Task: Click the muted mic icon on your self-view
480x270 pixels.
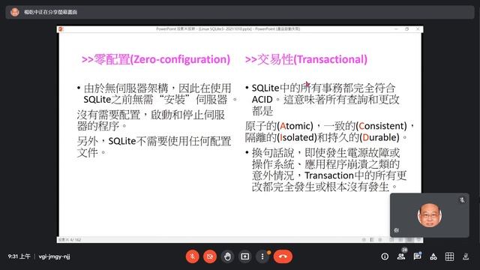Action: coord(462,200)
